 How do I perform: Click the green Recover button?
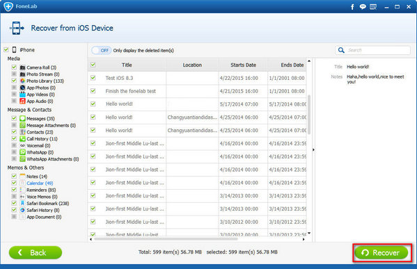(x=381, y=252)
